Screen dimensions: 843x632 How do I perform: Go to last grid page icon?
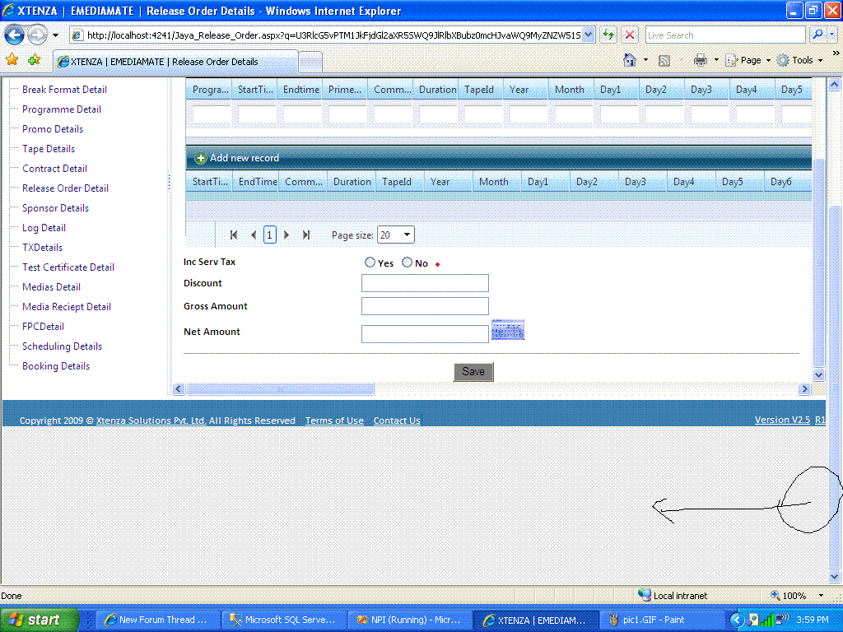coord(306,235)
